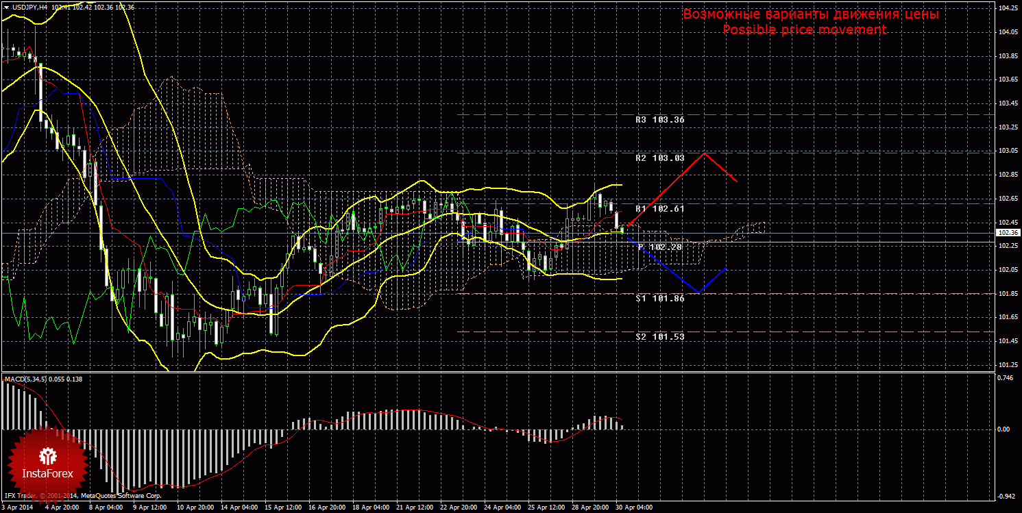The image size is (1022, 513).
Task: Click the 103.45 price scale label
Action: (x=1008, y=103)
